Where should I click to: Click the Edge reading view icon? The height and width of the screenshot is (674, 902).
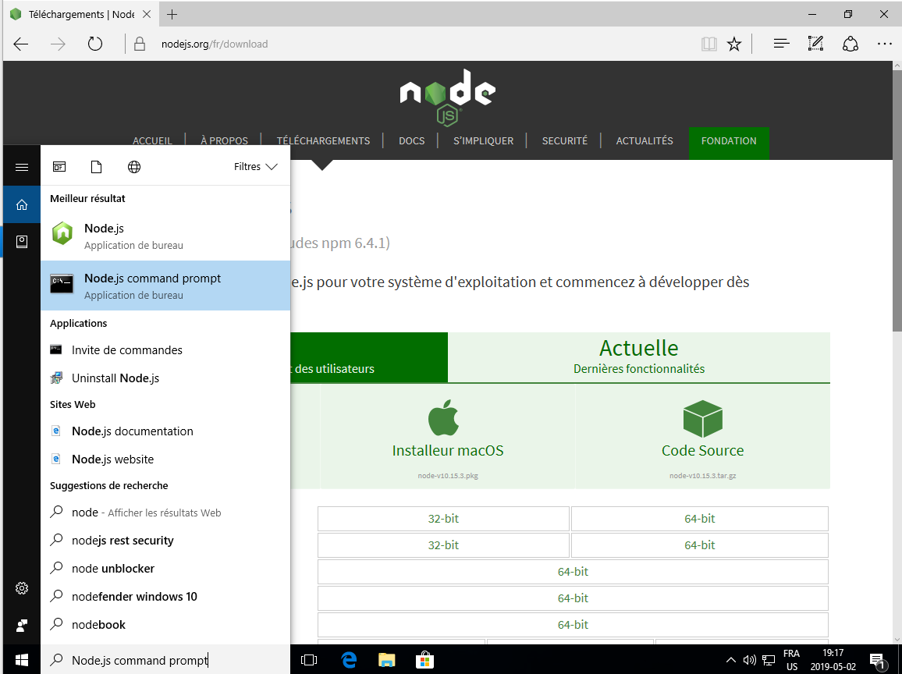click(x=708, y=44)
